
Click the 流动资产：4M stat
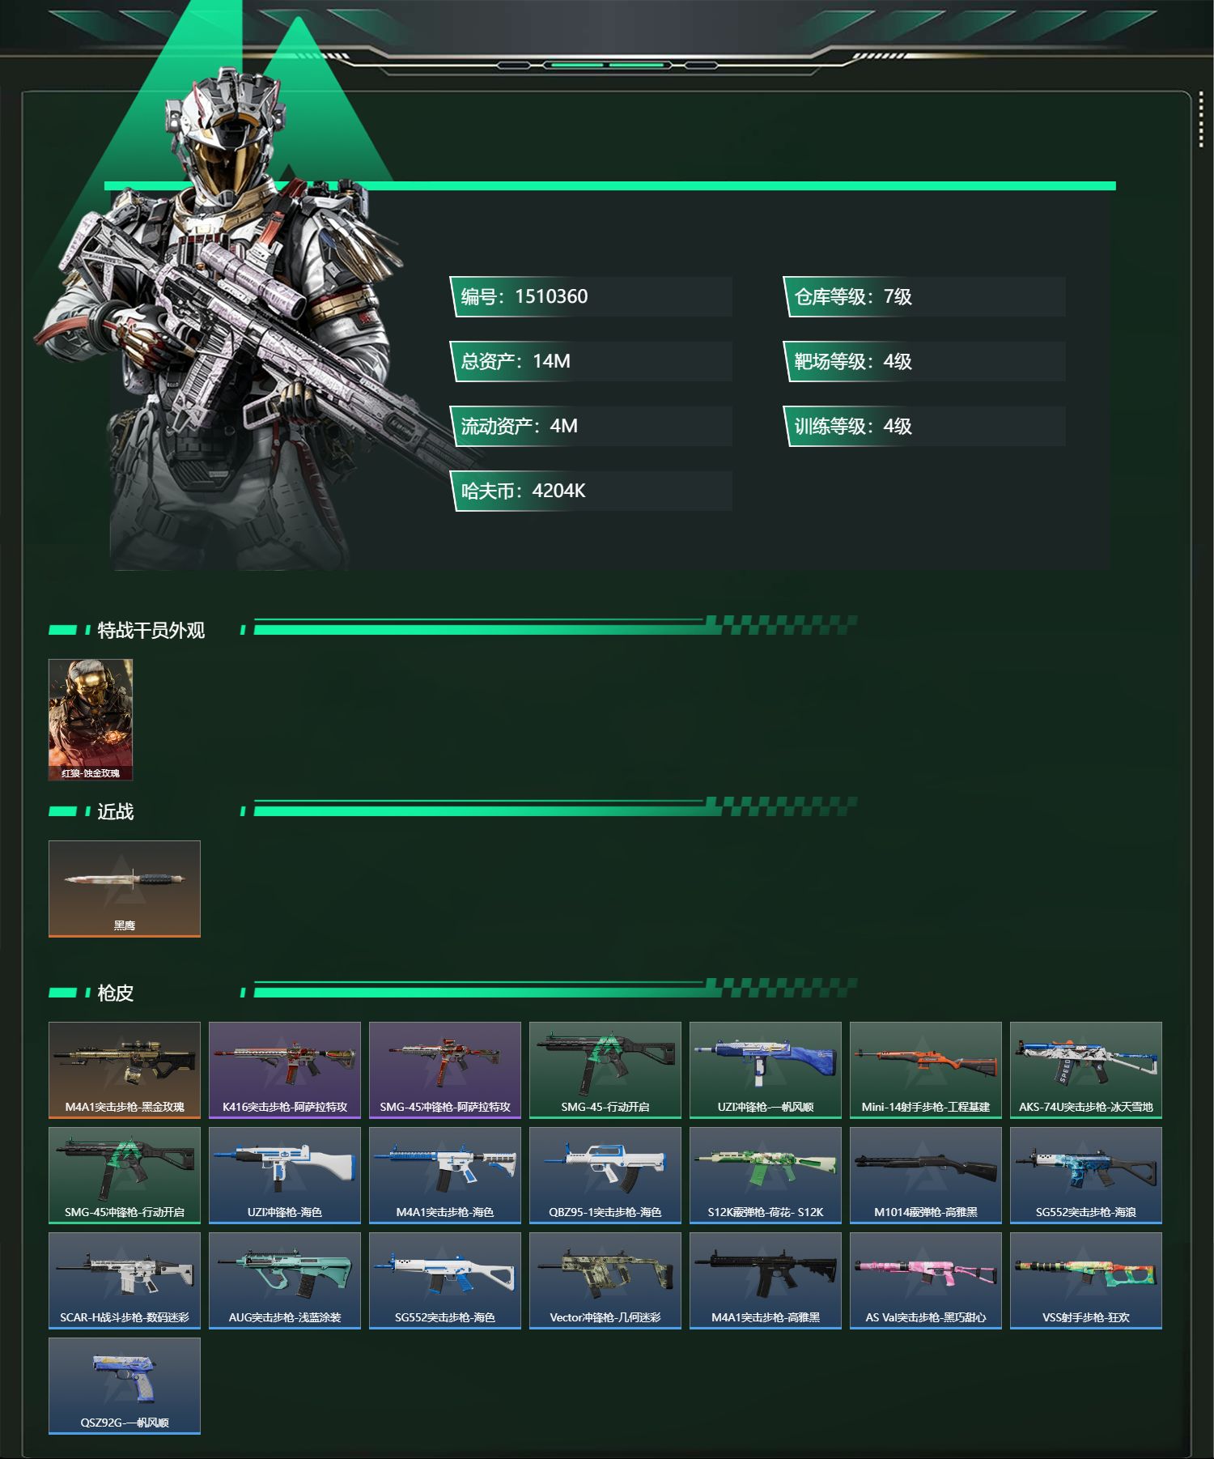[591, 426]
